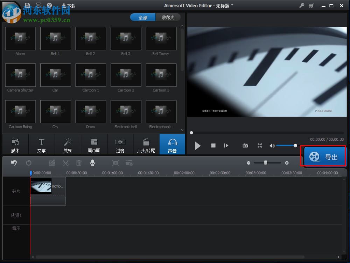
Task: Open the 文字 text tool panel
Action: coord(42,144)
